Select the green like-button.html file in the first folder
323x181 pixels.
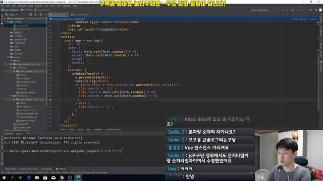[22, 29]
